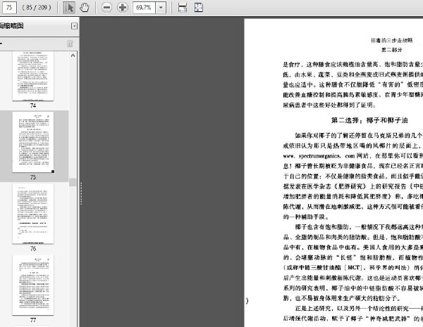Click the thumbnail label 74
423x327 pixels.
point(33,105)
